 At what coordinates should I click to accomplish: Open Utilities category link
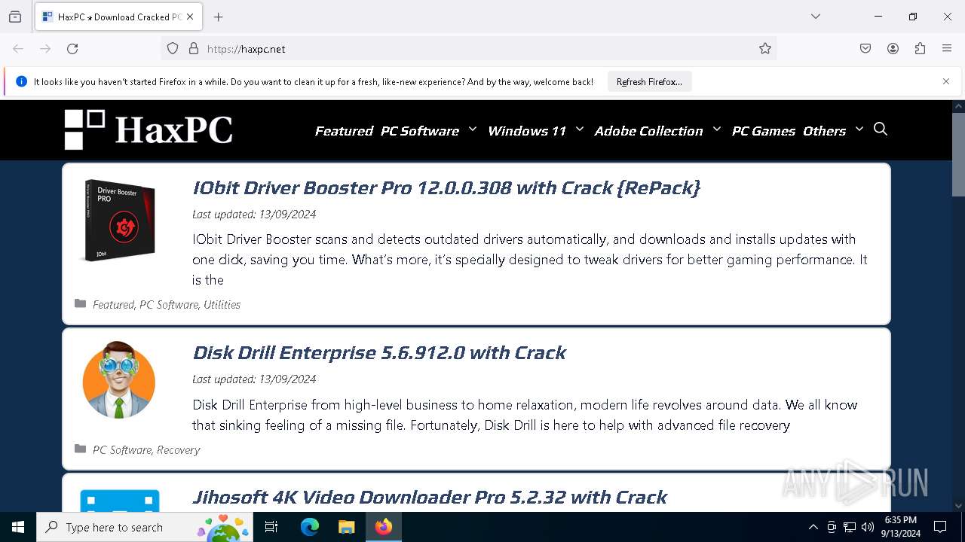(222, 304)
